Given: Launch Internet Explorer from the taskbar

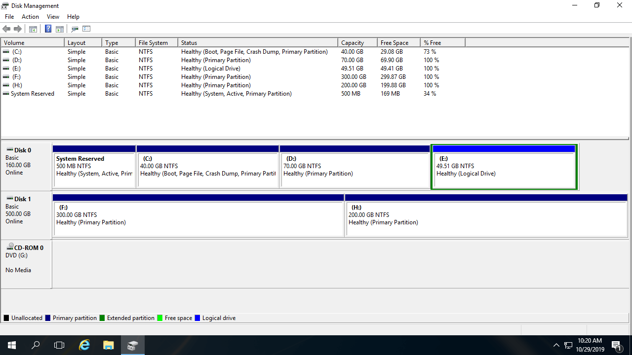Looking at the screenshot, I should pos(85,345).
